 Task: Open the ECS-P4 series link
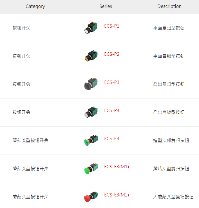point(112,110)
